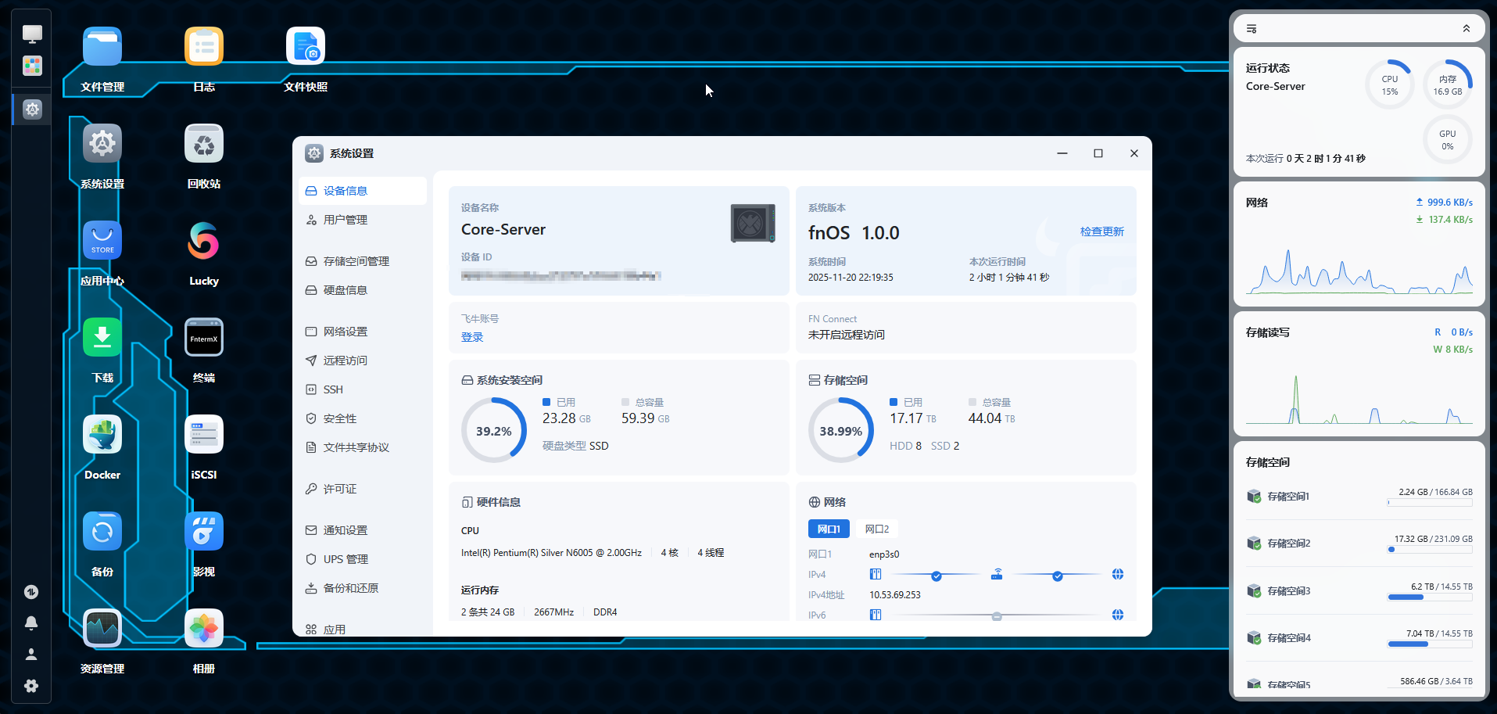The width and height of the screenshot is (1497, 714).
Task: Launch the Docker app icon
Action: click(x=102, y=435)
